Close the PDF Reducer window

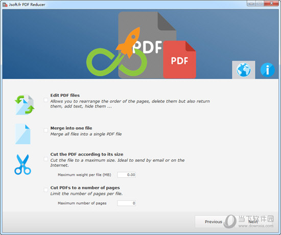pos(271,4)
